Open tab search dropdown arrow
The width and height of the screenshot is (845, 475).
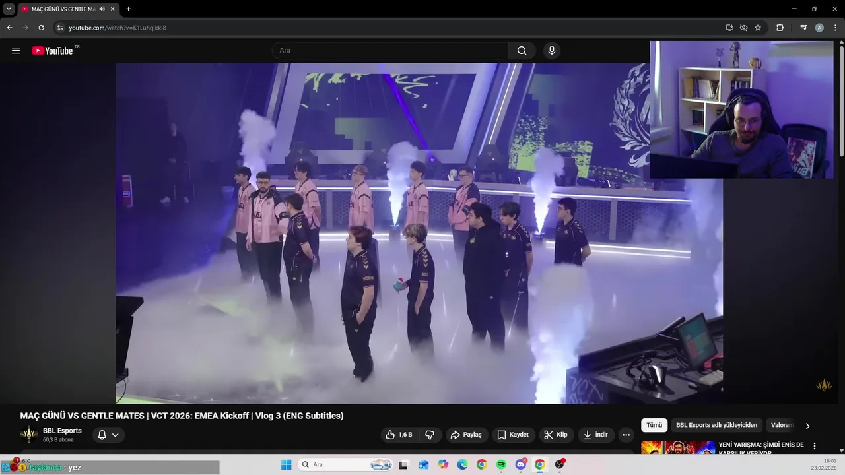pos(9,9)
